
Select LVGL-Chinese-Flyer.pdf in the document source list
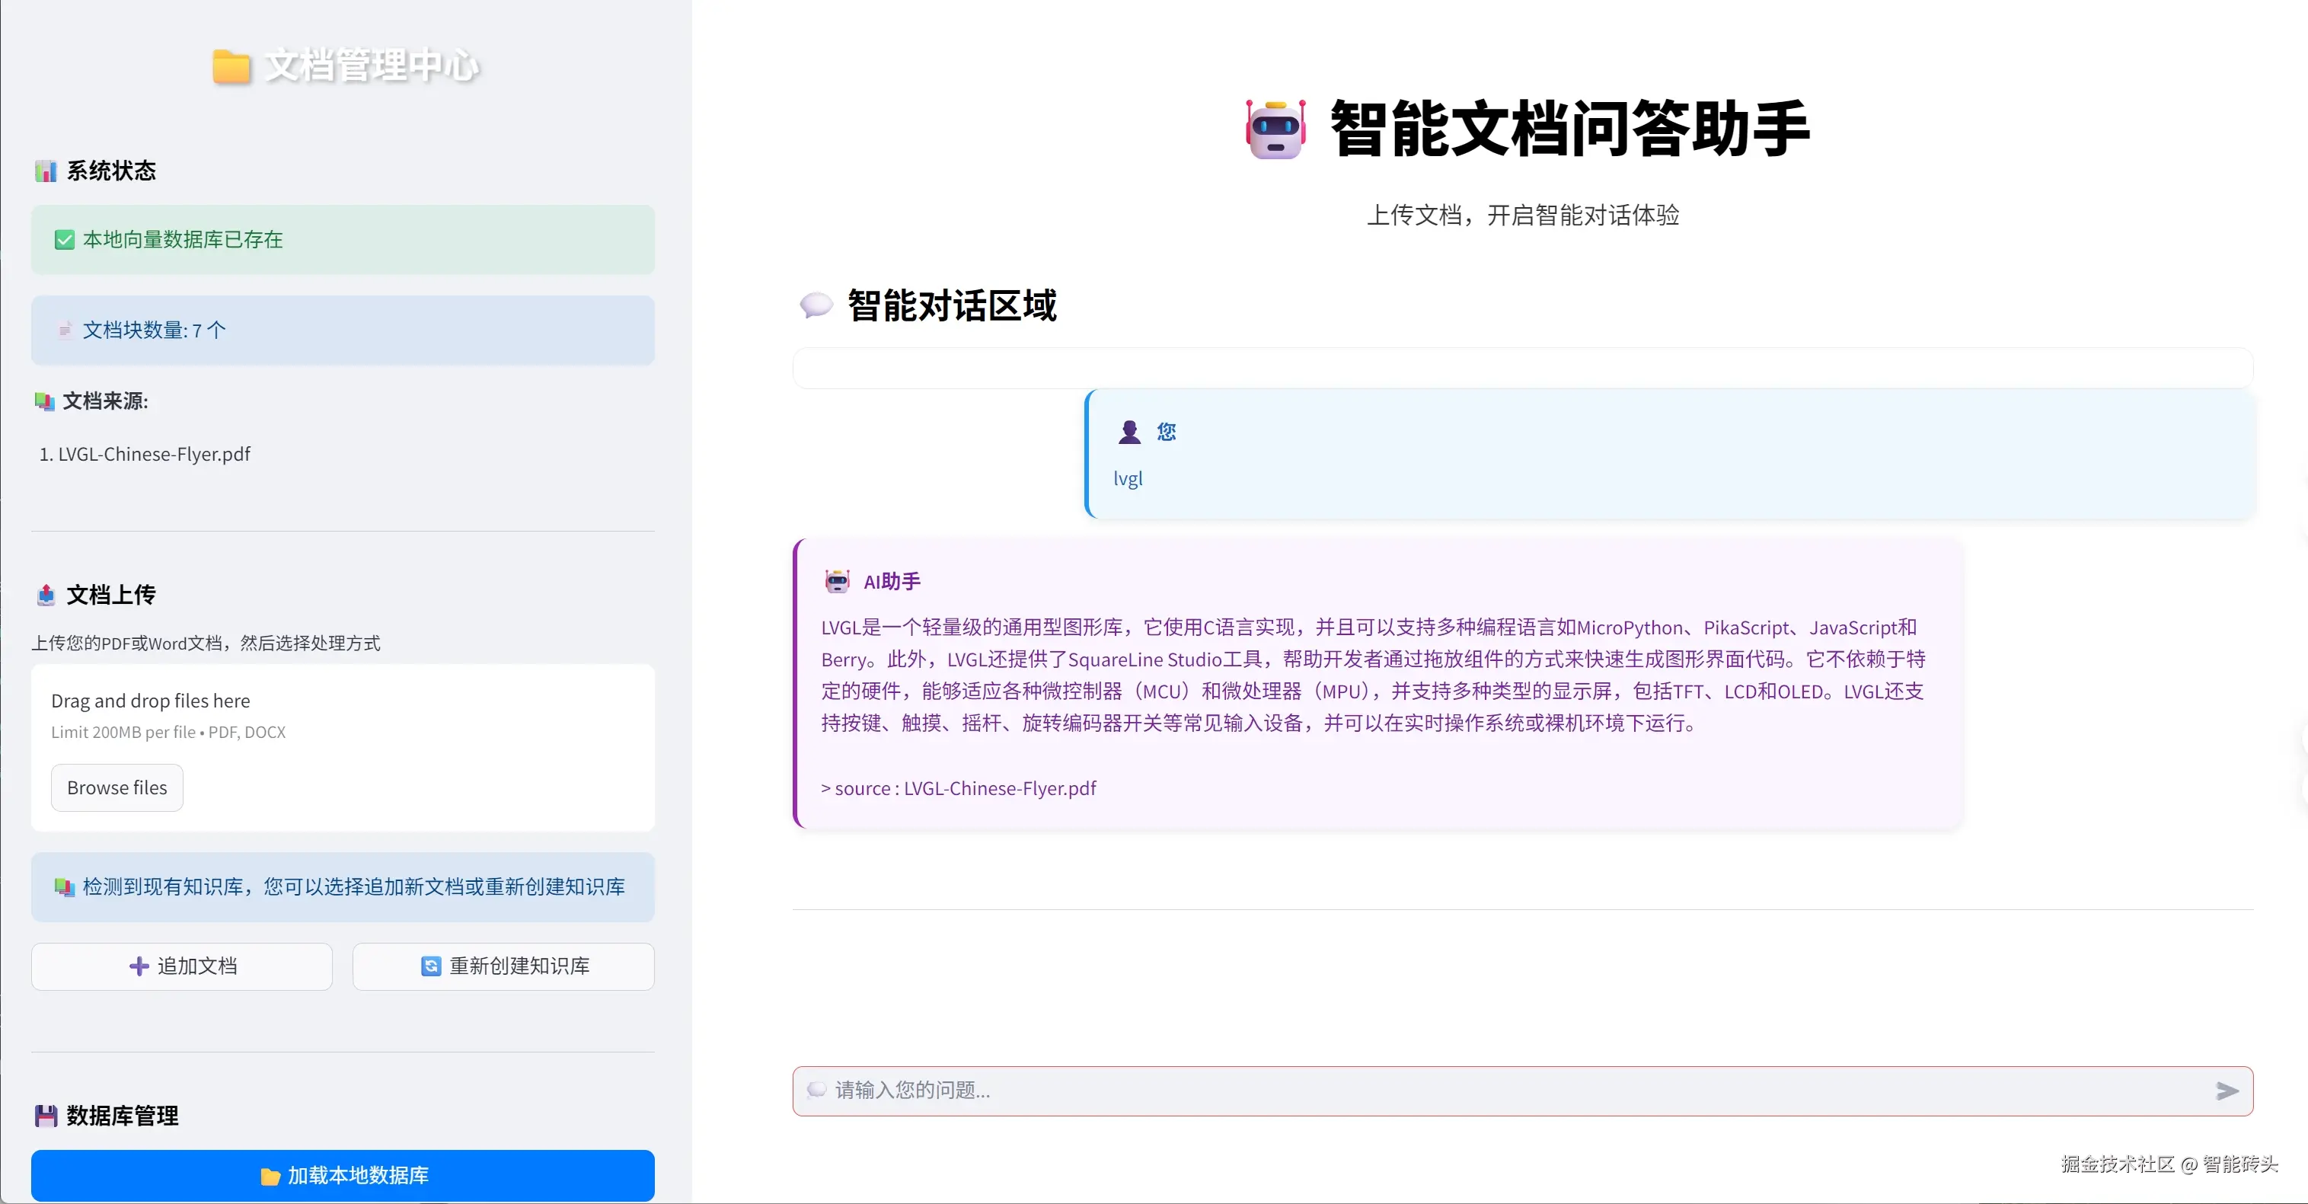click(153, 454)
